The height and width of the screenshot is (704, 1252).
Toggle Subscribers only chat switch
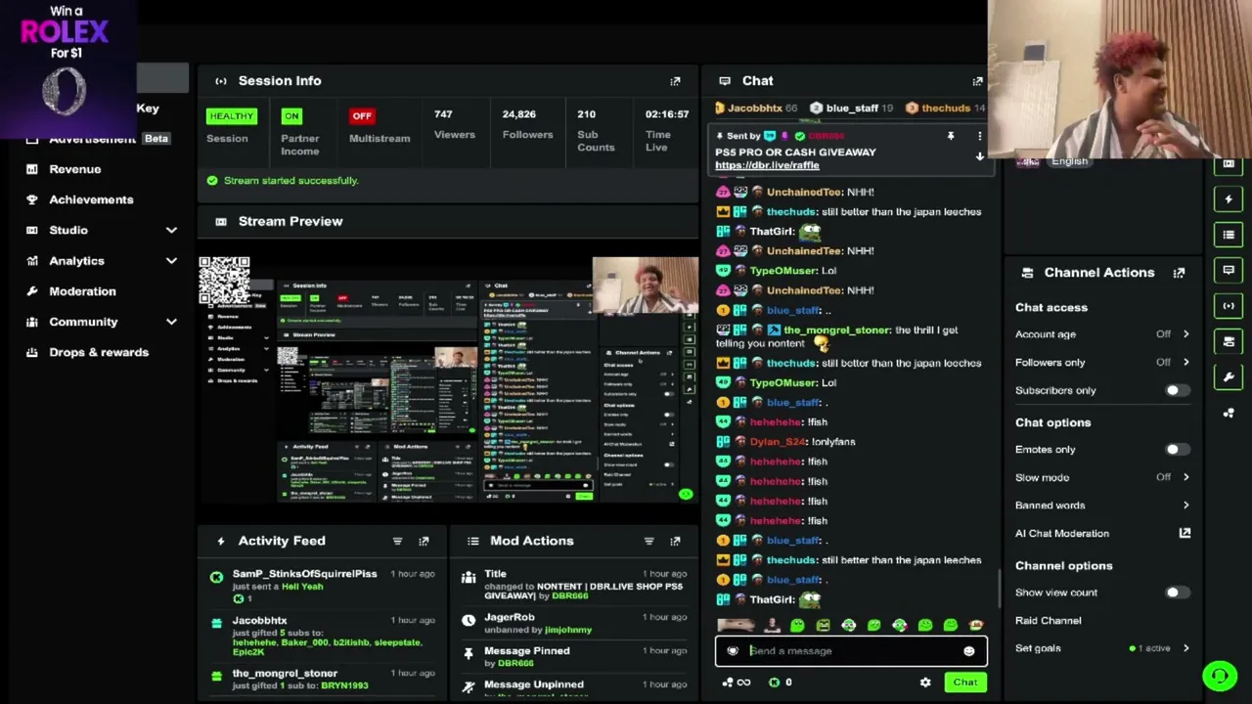click(x=1177, y=391)
